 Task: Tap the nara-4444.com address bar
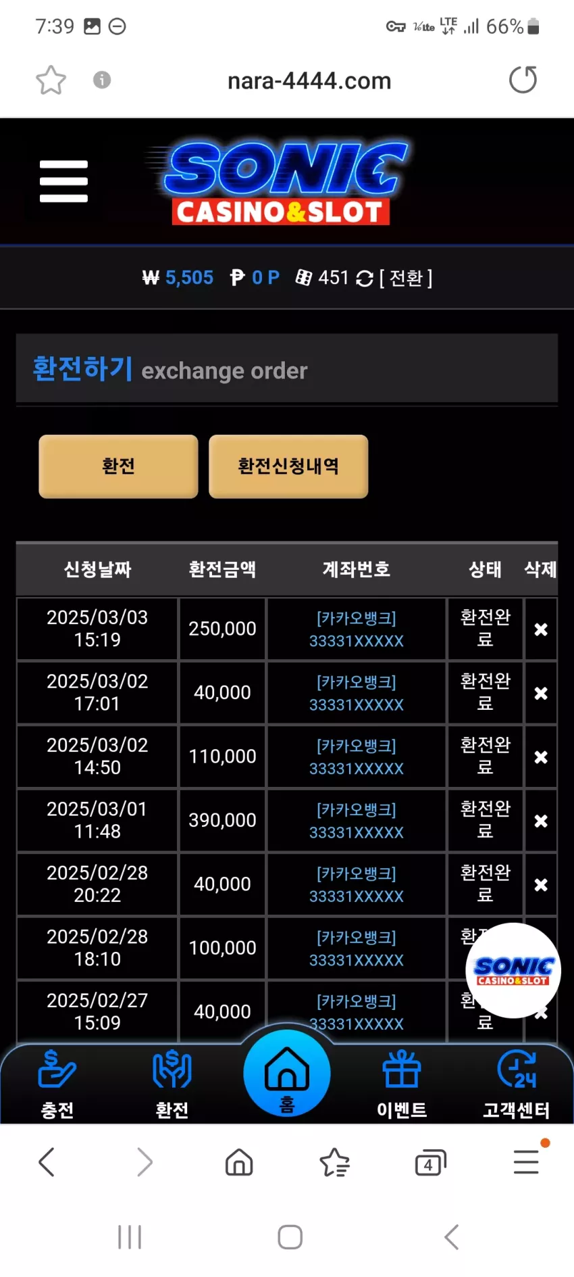pos(309,80)
